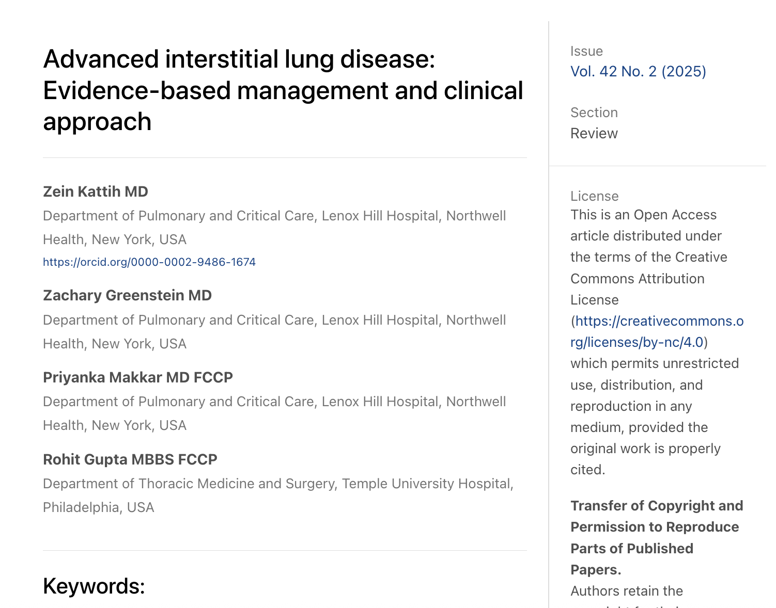
Task: Click the affiliation text under Priyanka Makkar
Action: point(274,413)
